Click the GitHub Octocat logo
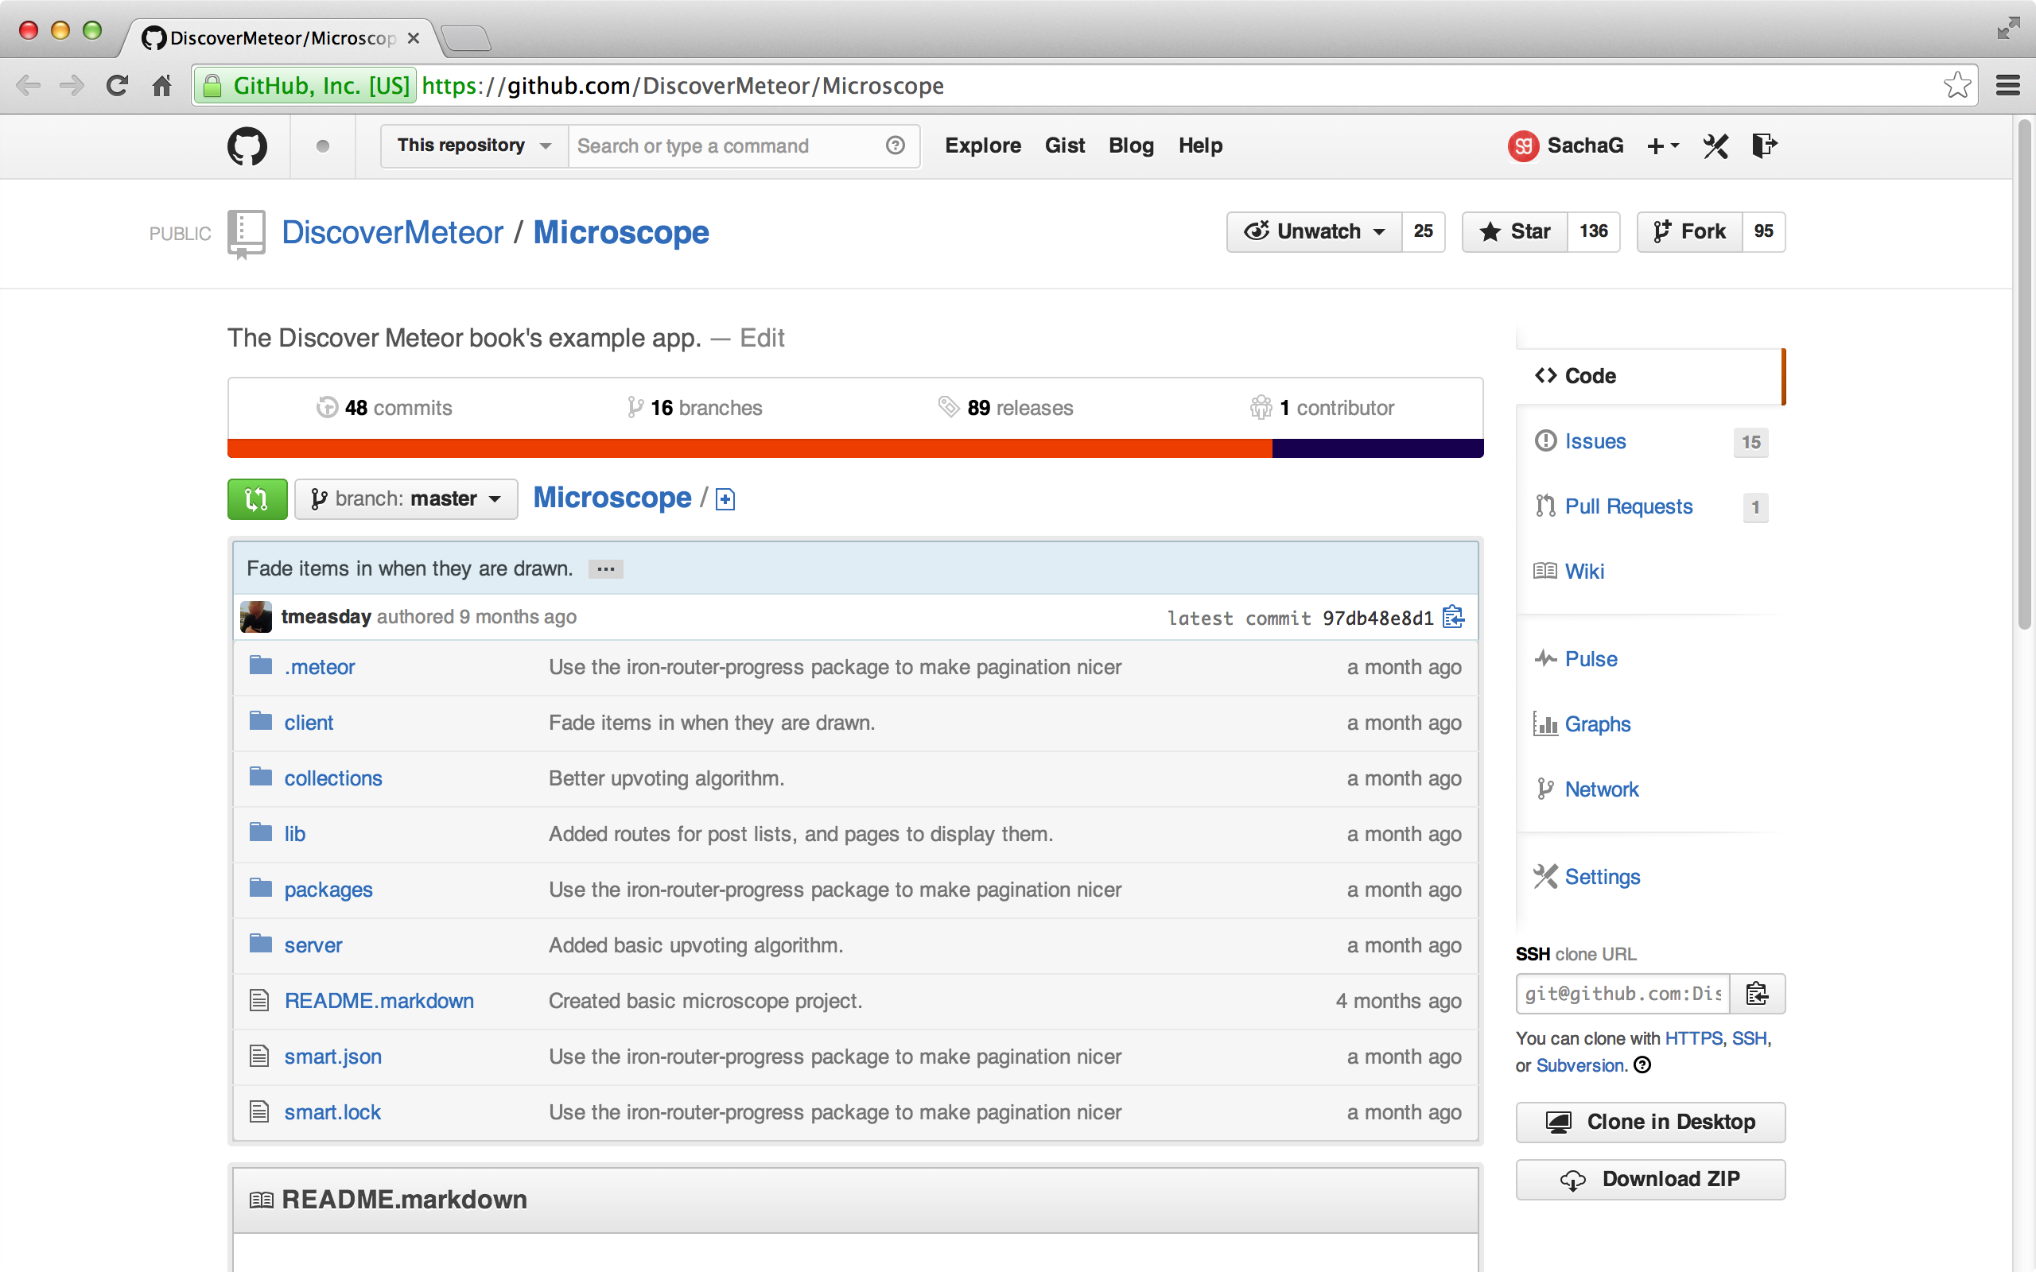The image size is (2036, 1272). pos(247,146)
